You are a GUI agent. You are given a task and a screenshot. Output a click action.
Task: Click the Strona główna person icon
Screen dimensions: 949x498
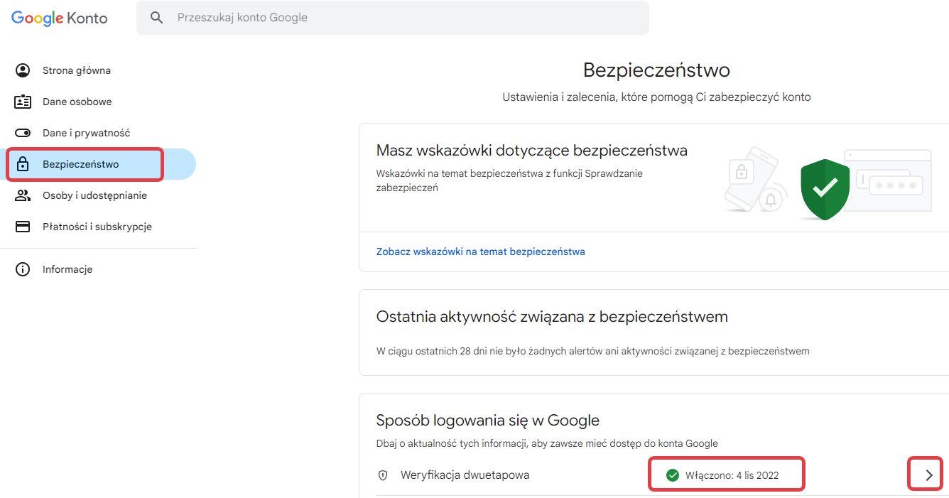[23, 70]
